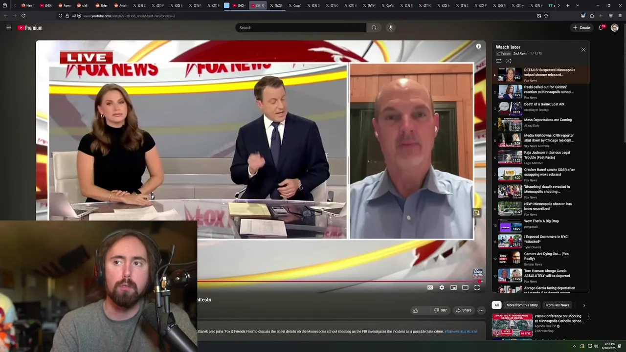
Task: Reload the page in browser
Action: [x=23, y=16]
